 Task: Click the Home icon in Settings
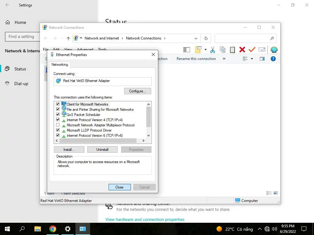click(8, 22)
